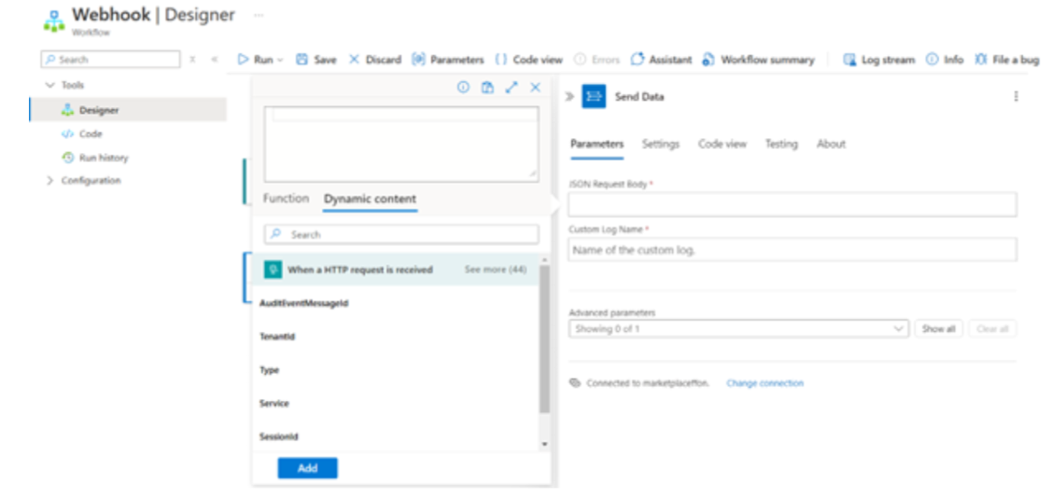
Task: Expand the Configuration section
Action: 50,180
